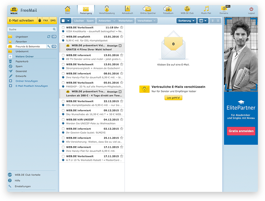Open the Freunde & Bekannte wrench settings

click(x=49, y=46)
